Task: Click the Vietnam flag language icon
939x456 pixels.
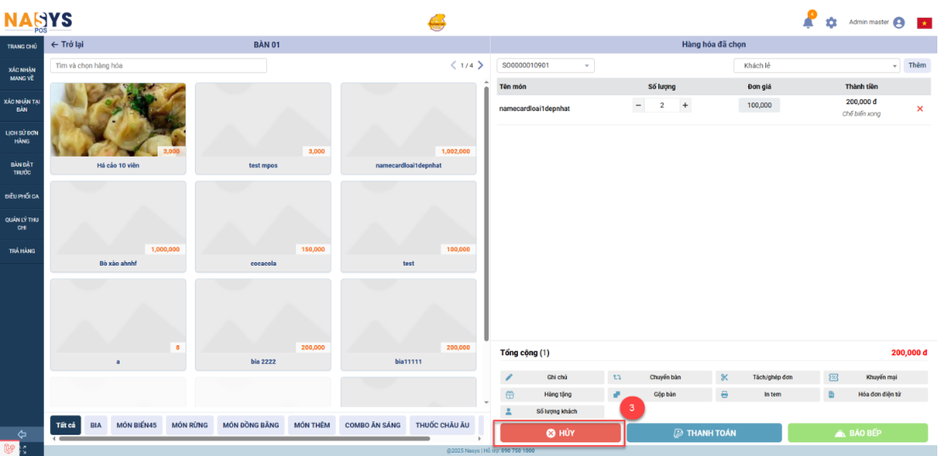Action: pyautogui.click(x=924, y=23)
